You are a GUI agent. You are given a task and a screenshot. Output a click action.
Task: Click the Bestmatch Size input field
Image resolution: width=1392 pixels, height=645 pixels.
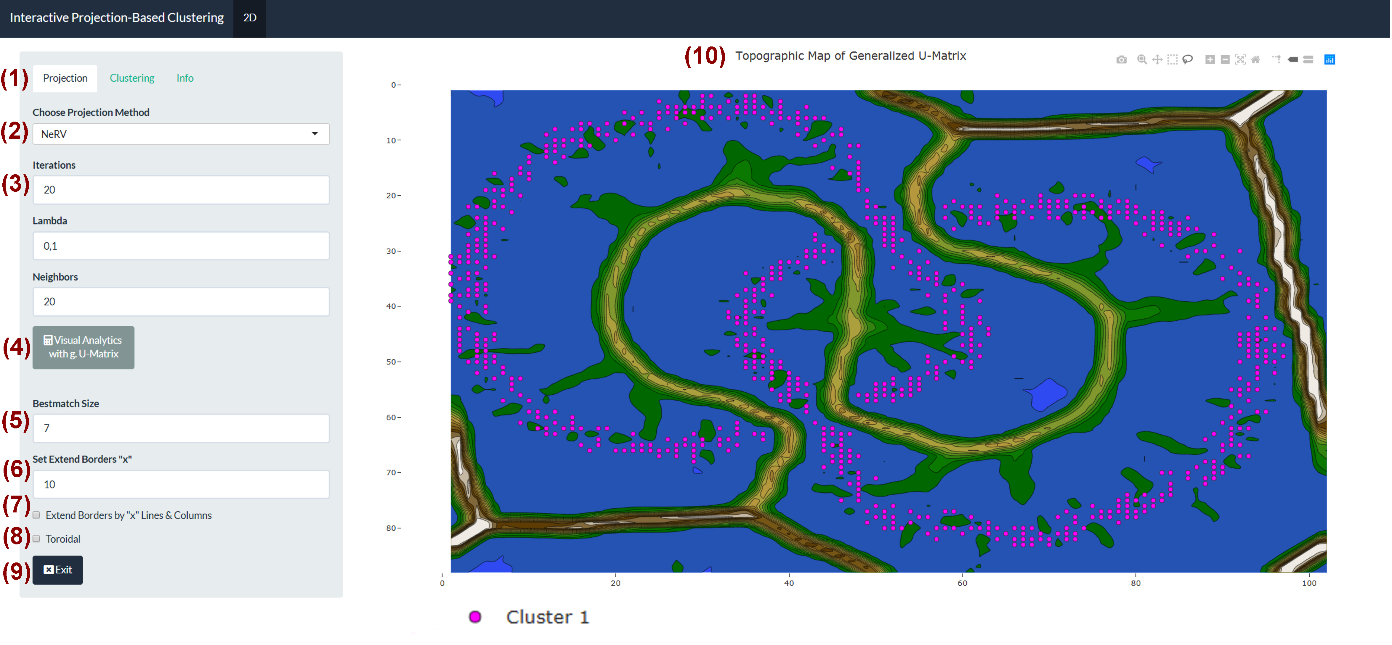tap(181, 428)
